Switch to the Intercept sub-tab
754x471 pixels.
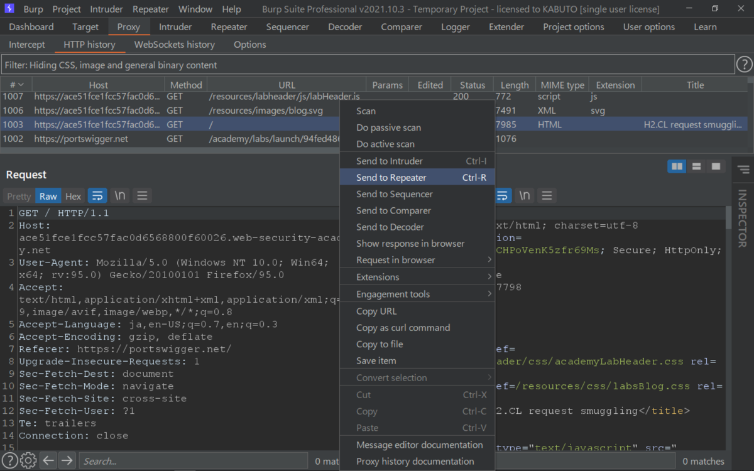pyautogui.click(x=27, y=45)
